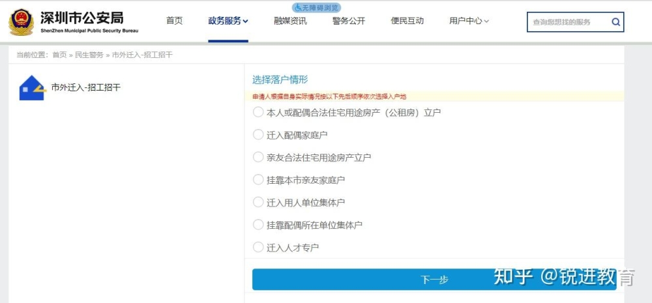The width and height of the screenshot is (652, 303).
Task: Click the police emblem logo
Action: coord(22,22)
